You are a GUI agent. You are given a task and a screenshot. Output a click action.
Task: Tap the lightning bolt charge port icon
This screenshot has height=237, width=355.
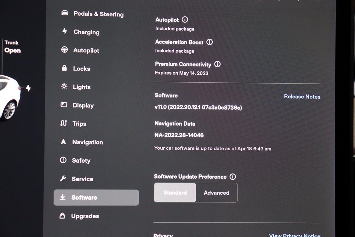pyautogui.click(x=28, y=88)
